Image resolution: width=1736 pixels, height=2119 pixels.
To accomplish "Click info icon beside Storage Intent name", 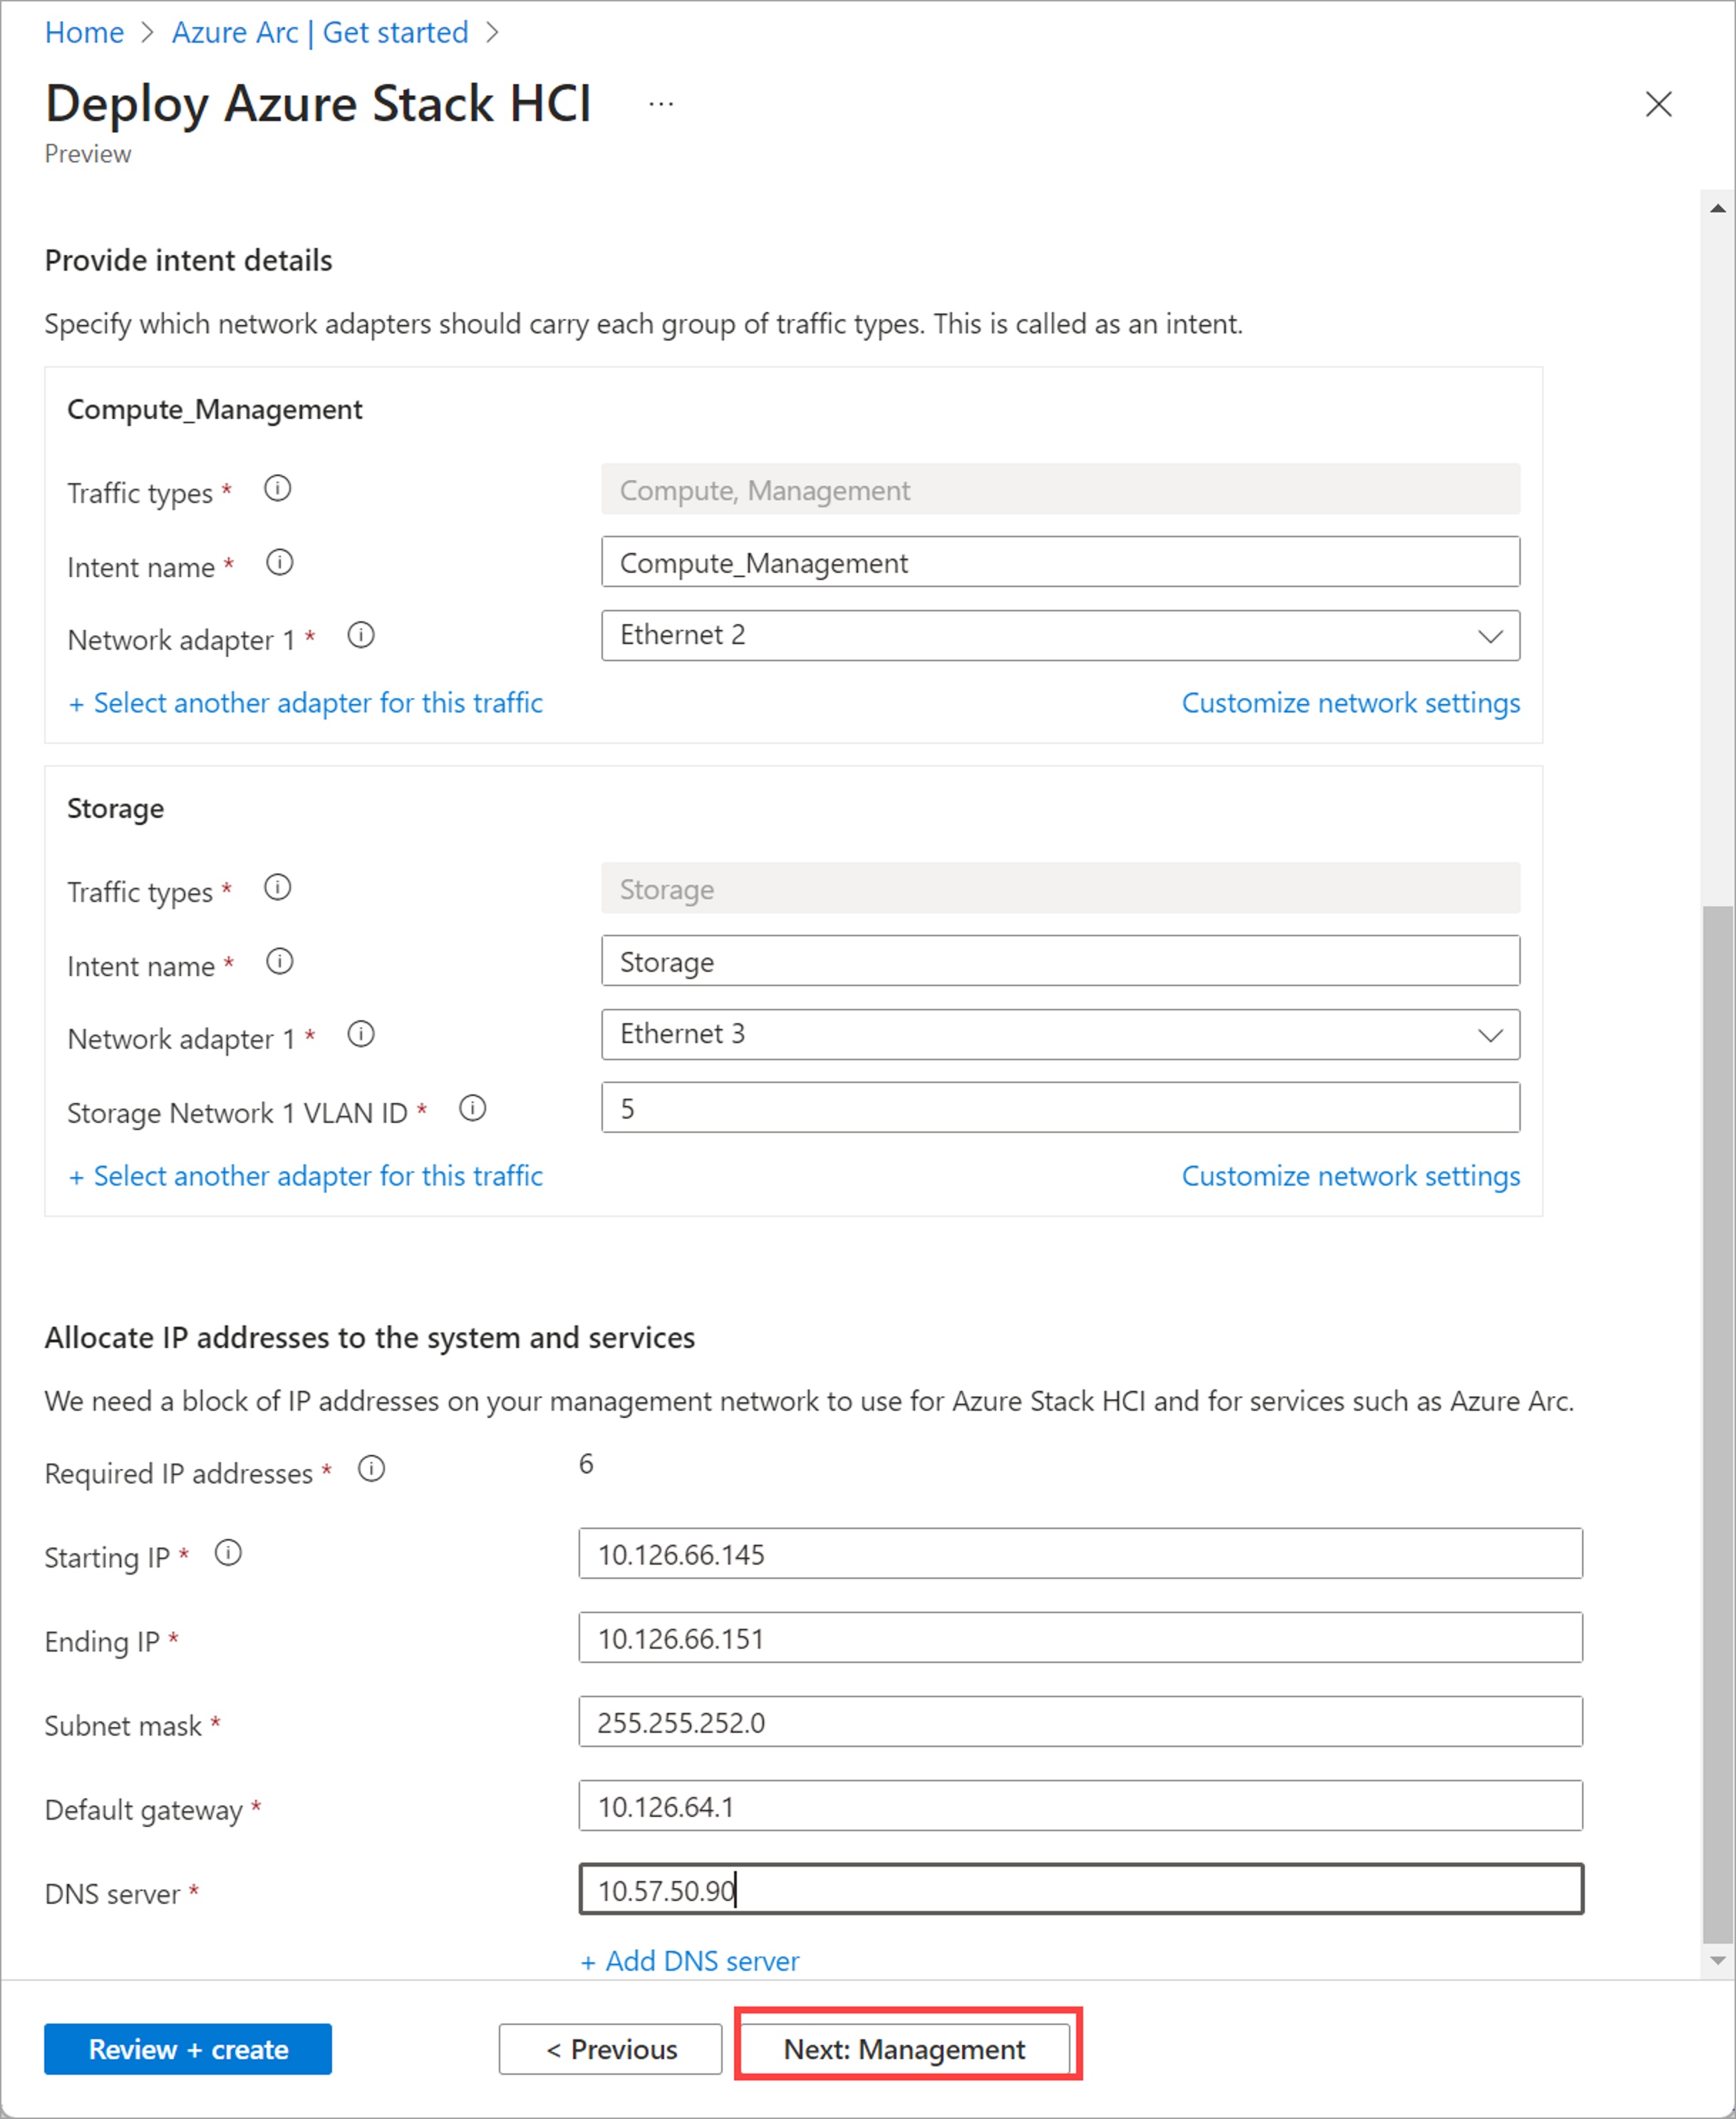I will click(x=279, y=962).
